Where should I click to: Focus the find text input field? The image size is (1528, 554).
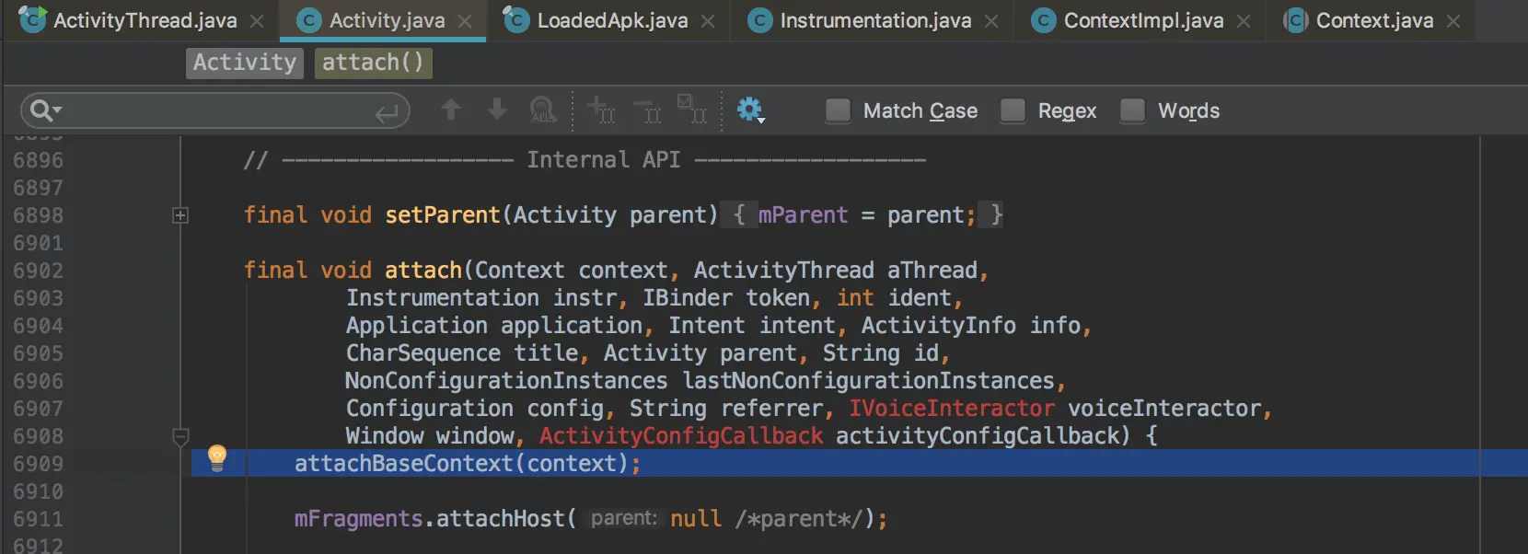pos(215,110)
